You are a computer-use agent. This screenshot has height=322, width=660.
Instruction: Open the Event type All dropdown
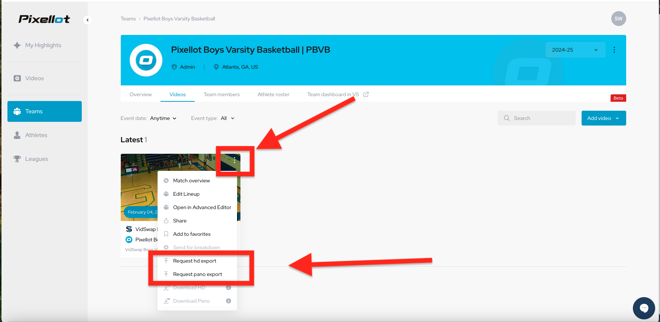coord(227,118)
